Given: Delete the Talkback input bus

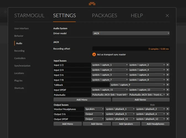Looking at the screenshot, I should (168, 85).
